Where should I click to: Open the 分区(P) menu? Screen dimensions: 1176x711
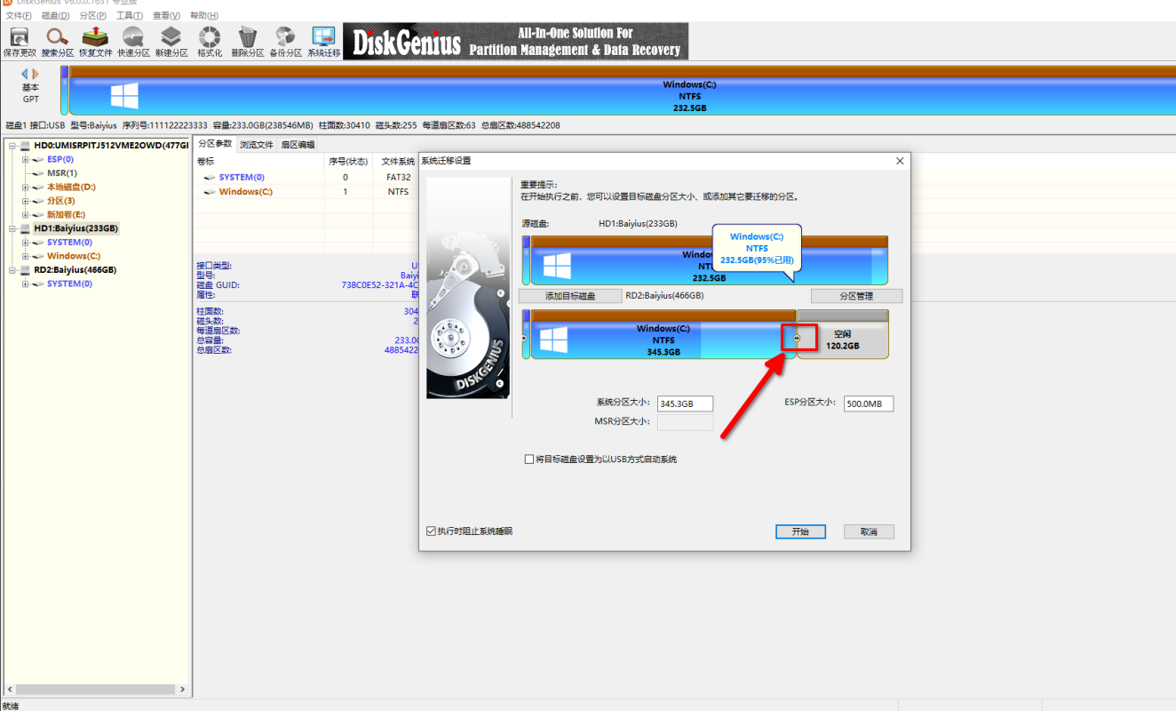tap(92, 16)
